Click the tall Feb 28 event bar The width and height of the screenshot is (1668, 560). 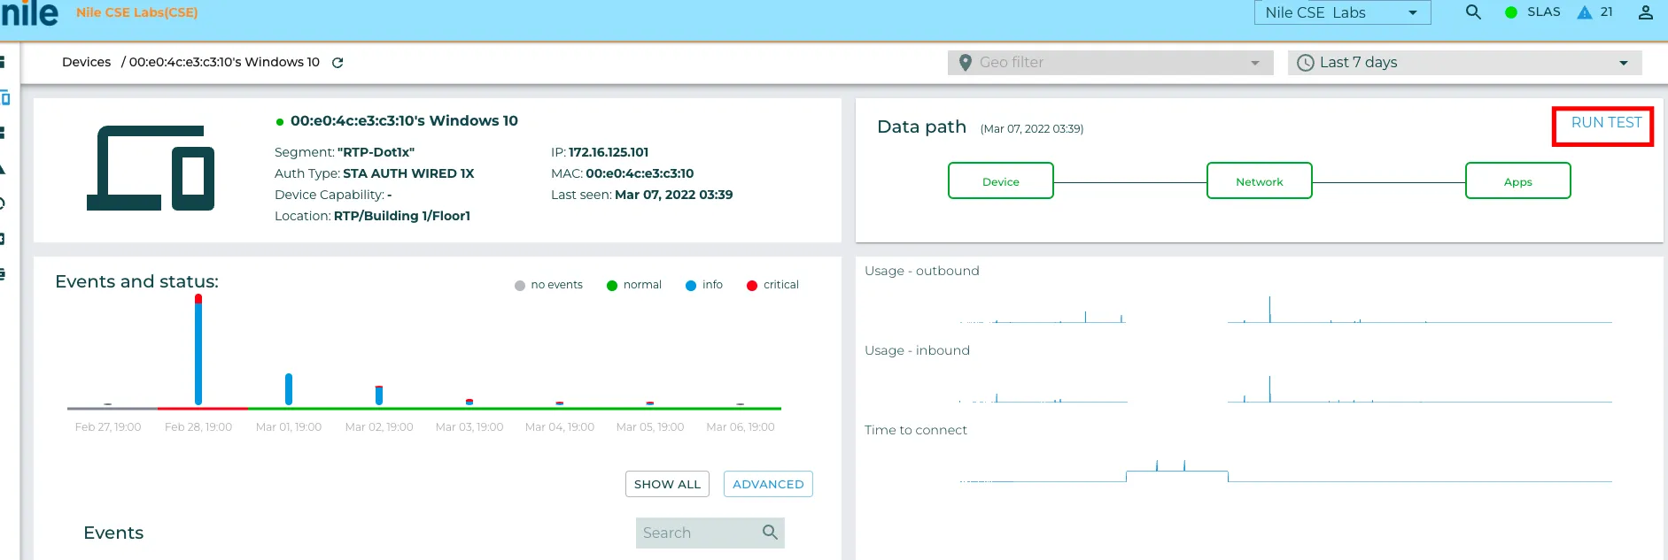pos(198,349)
